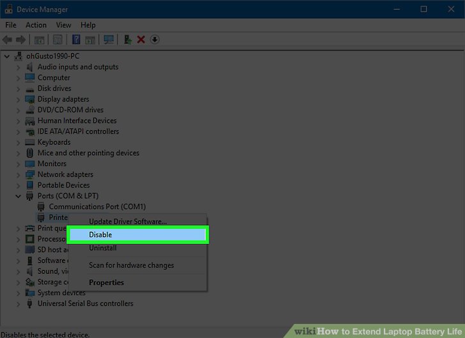Select the Portable Devices row
The image size is (465, 338).
(63, 185)
